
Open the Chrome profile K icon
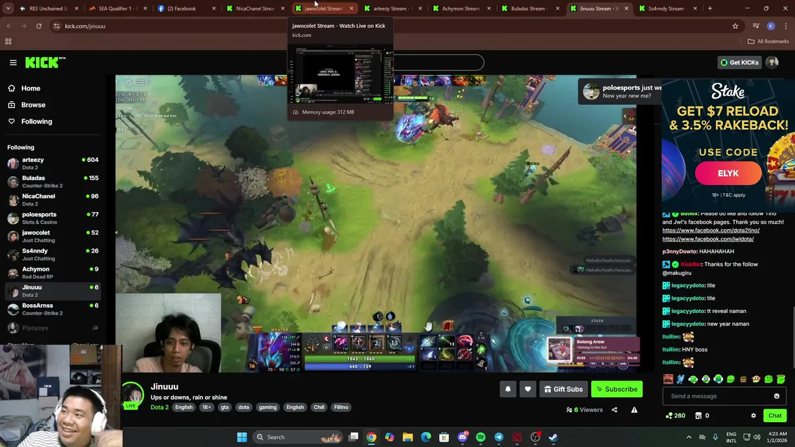771,26
